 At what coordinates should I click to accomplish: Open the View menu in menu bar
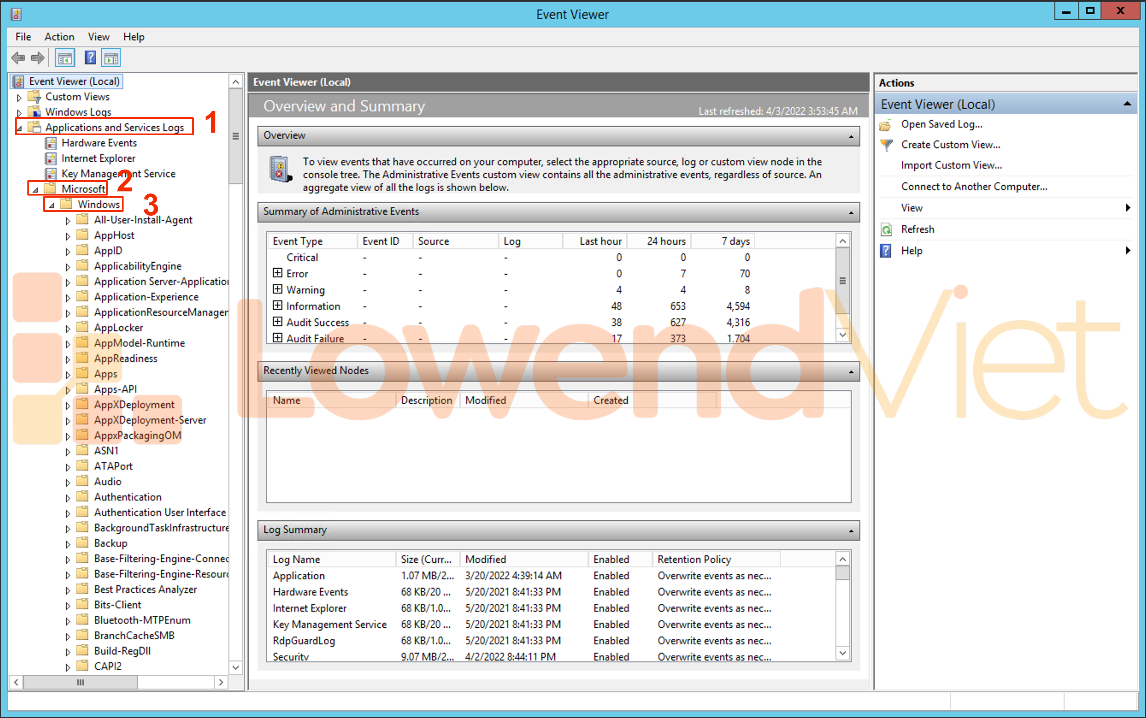coord(99,36)
